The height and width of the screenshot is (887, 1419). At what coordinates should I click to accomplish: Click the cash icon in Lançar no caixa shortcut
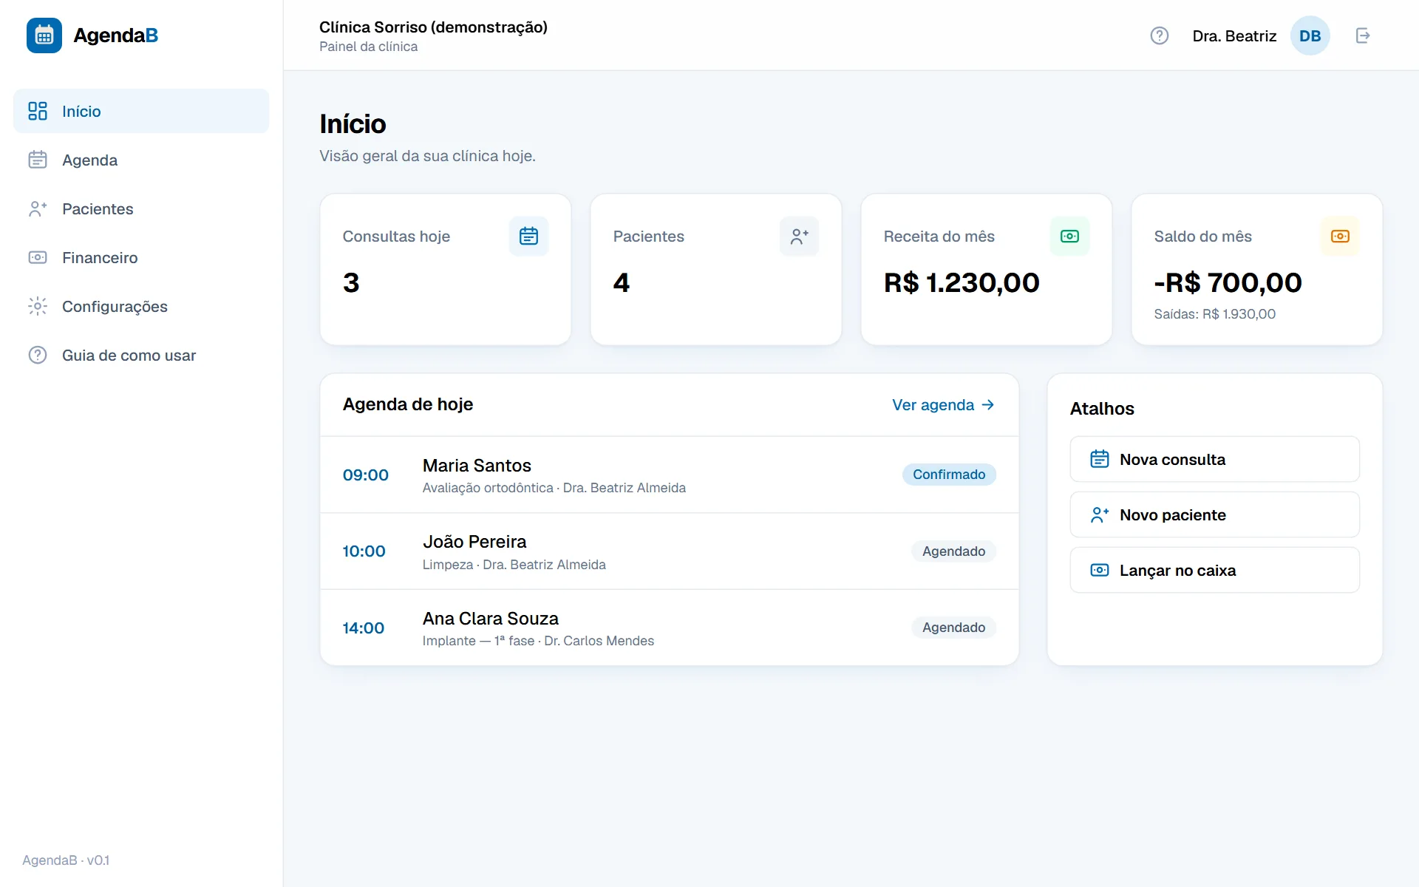(x=1100, y=570)
